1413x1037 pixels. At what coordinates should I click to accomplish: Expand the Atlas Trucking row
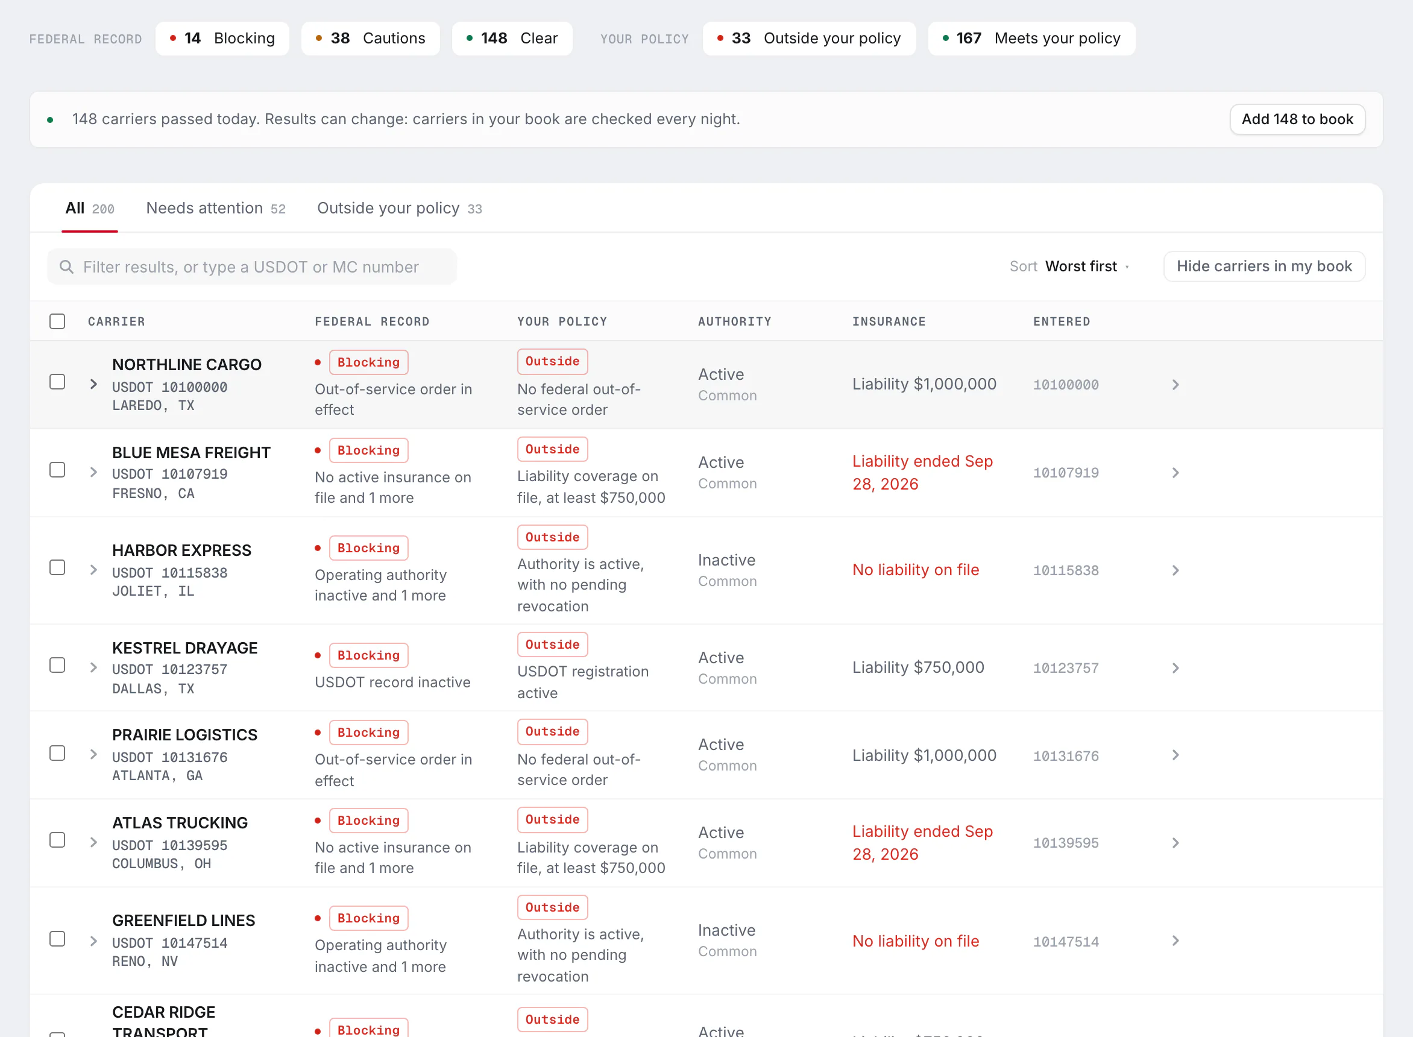[x=93, y=842]
